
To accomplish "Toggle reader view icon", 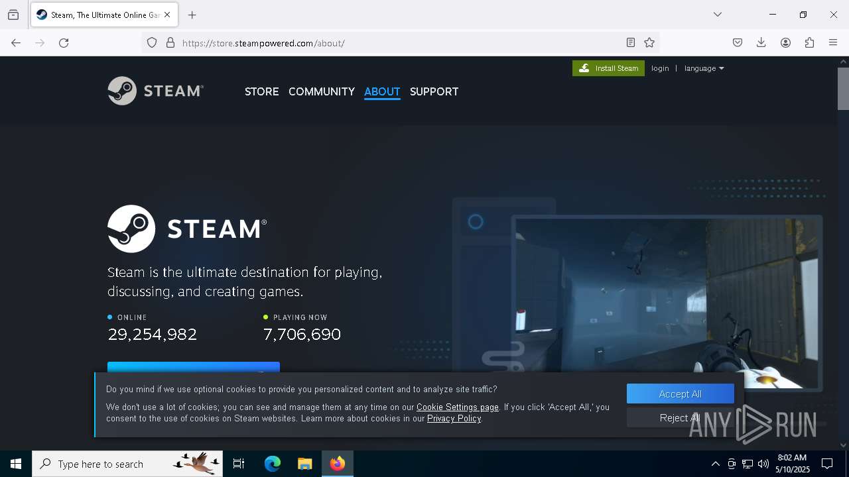I will click(631, 42).
